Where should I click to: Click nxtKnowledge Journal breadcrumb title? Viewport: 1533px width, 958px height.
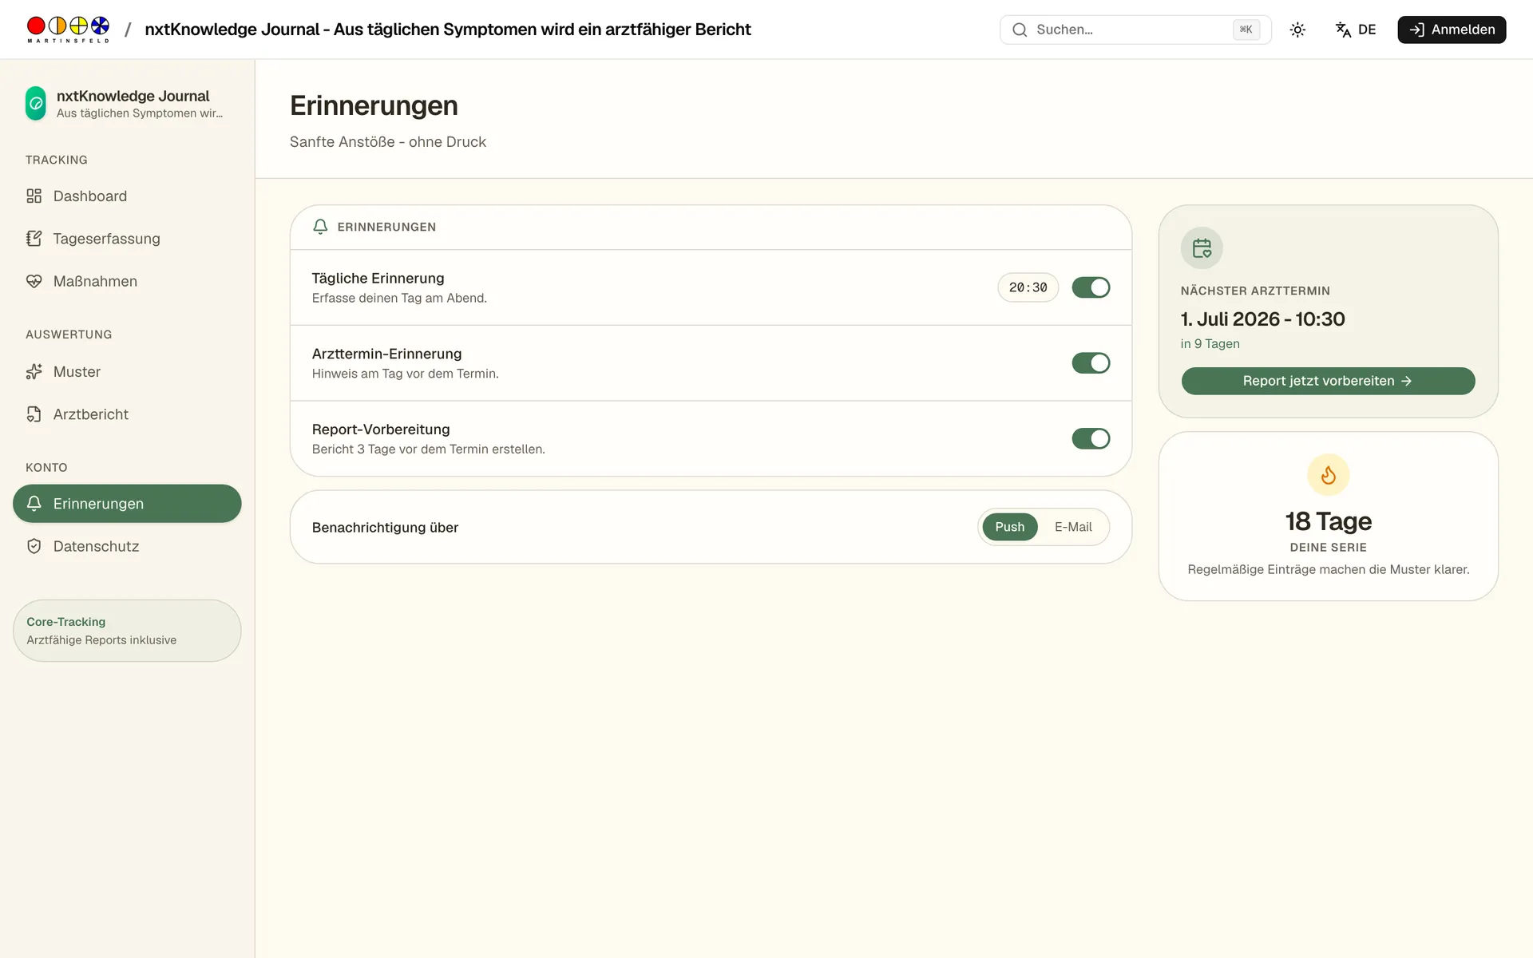click(448, 30)
